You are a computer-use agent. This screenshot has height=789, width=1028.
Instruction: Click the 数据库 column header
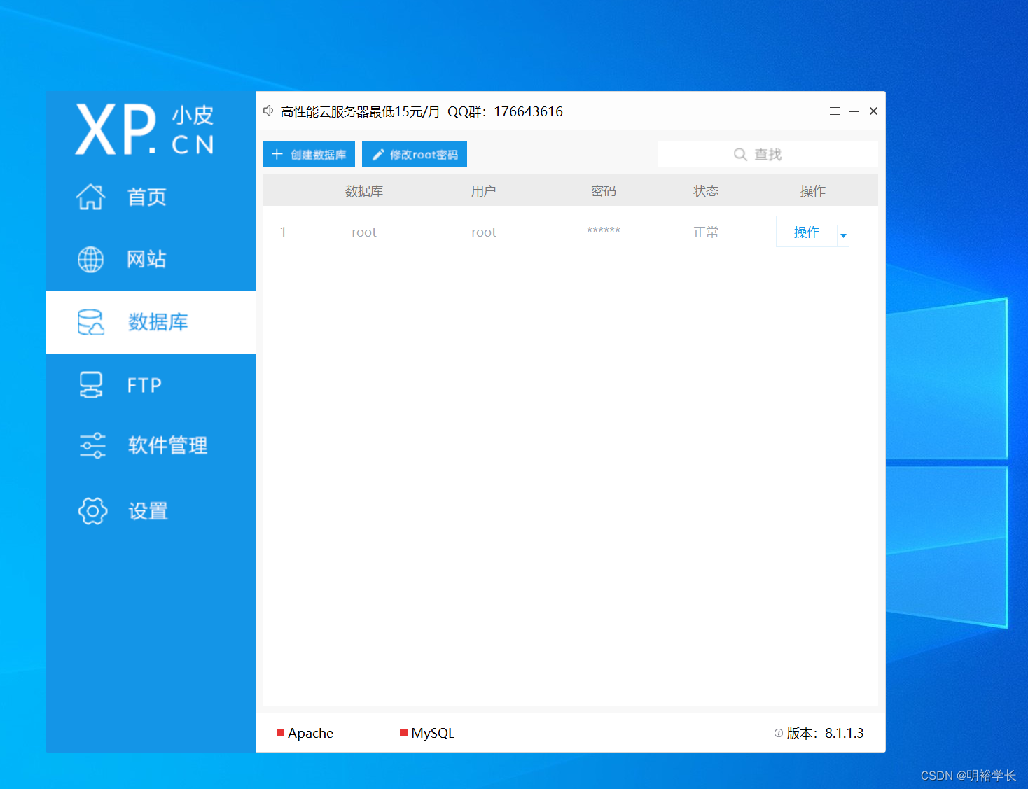(x=364, y=190)
